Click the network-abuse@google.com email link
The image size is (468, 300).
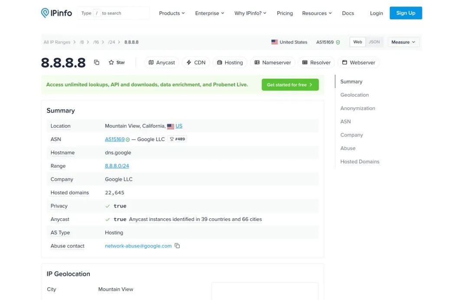[138, 246]
